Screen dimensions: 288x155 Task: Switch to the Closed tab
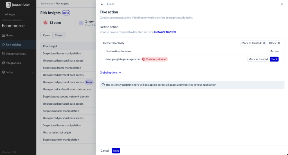pos(59,35)
